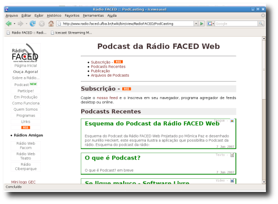278x204 pixels.
Task: Open the Ferramentas menu
Action: tap(93, 16)
